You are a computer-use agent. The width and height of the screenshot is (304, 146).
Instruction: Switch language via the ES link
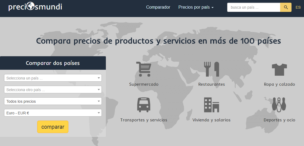click(298, 7)
